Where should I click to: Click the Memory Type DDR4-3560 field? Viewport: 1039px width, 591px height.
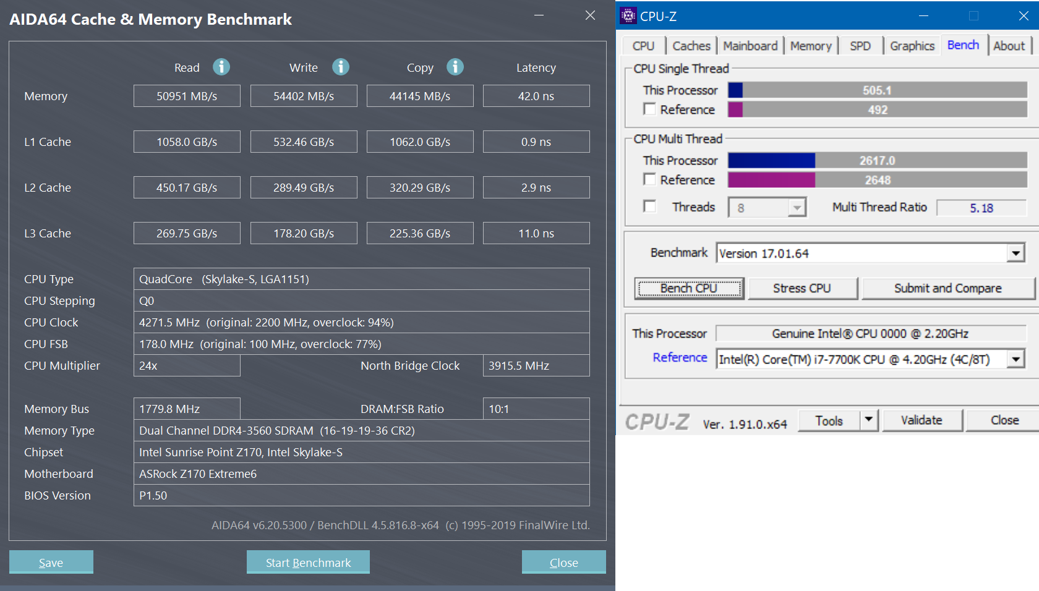362,430
